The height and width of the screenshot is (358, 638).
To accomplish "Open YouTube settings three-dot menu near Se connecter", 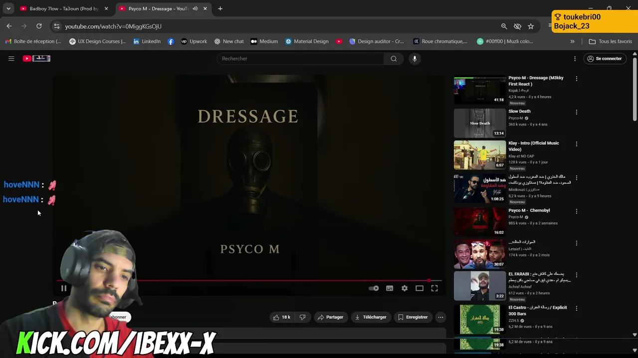I will coord(575,59).
